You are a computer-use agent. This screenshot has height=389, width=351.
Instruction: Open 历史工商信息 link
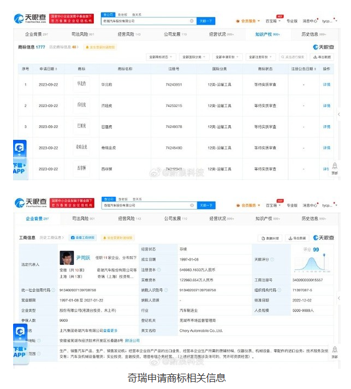tap(51, 238)
